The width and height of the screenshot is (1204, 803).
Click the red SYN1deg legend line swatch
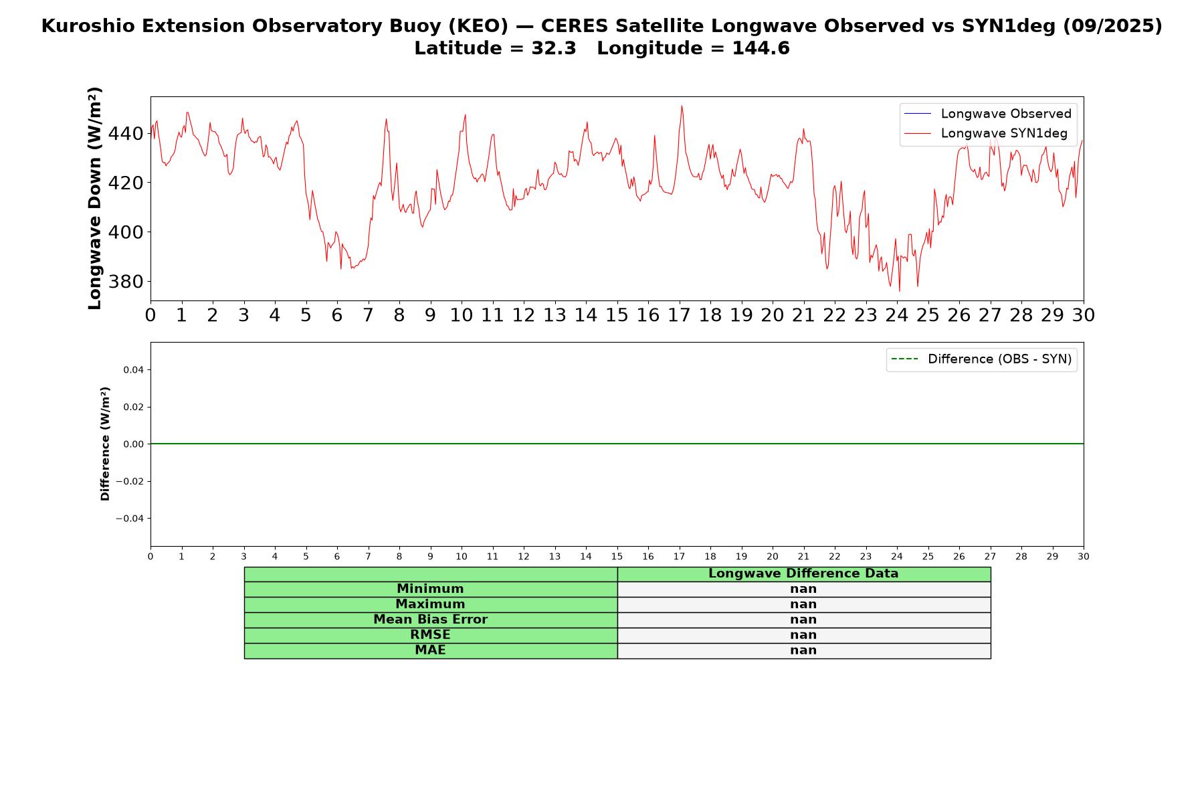point(917,134)
